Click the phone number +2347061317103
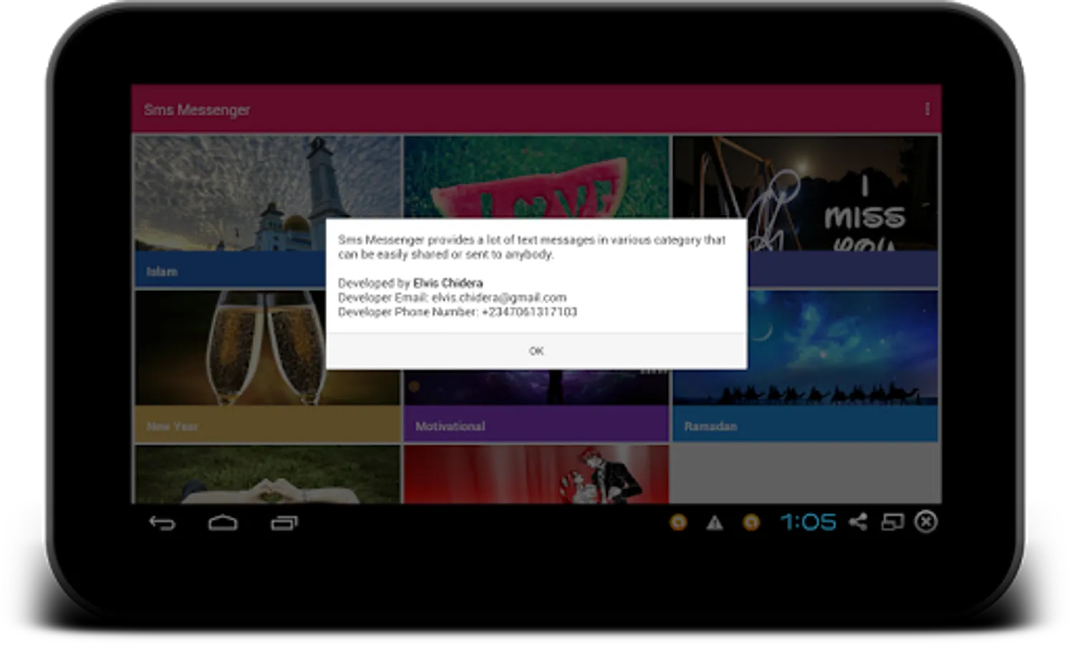This screenshot has width=1069, height=645. click(529, 312)
